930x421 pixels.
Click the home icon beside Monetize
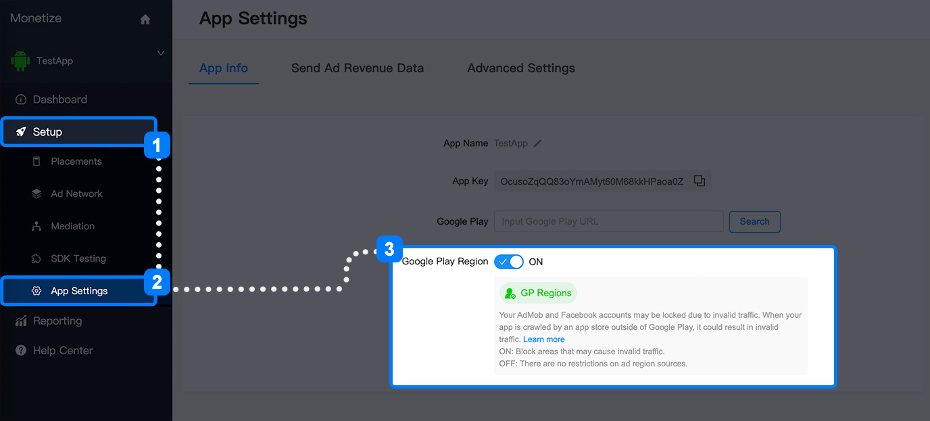point(145,20)
